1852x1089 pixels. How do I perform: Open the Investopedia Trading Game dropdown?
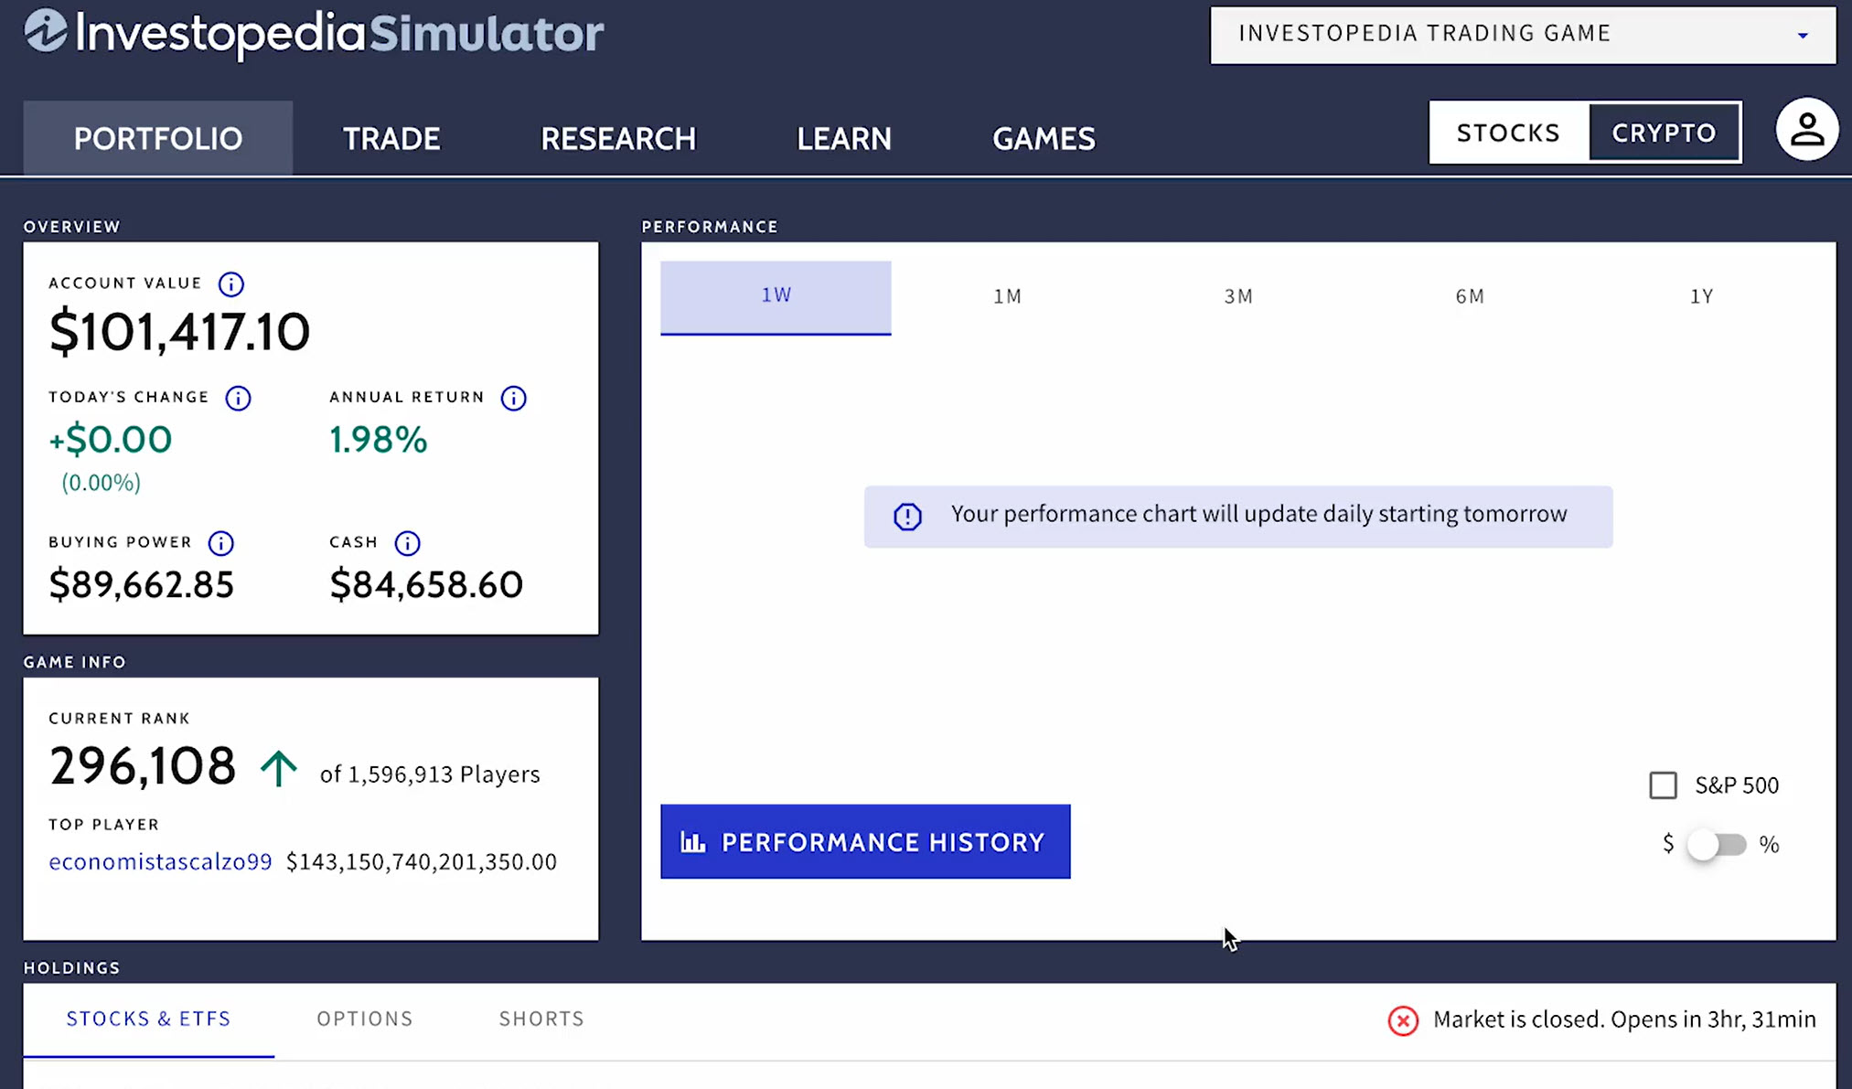pyautogui.click(x=1521, y=33)
